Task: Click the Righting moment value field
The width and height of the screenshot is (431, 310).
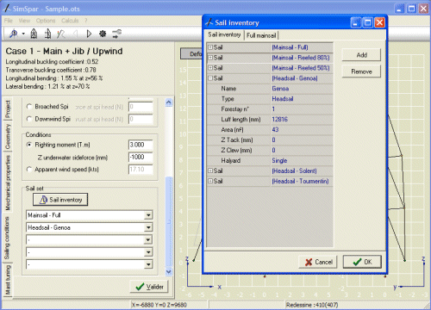Action: pos(141,145)
